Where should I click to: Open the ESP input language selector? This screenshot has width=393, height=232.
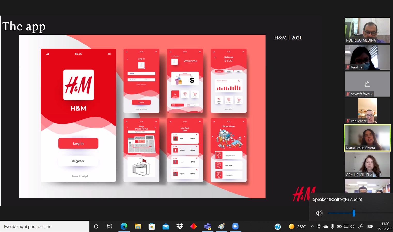370,226
